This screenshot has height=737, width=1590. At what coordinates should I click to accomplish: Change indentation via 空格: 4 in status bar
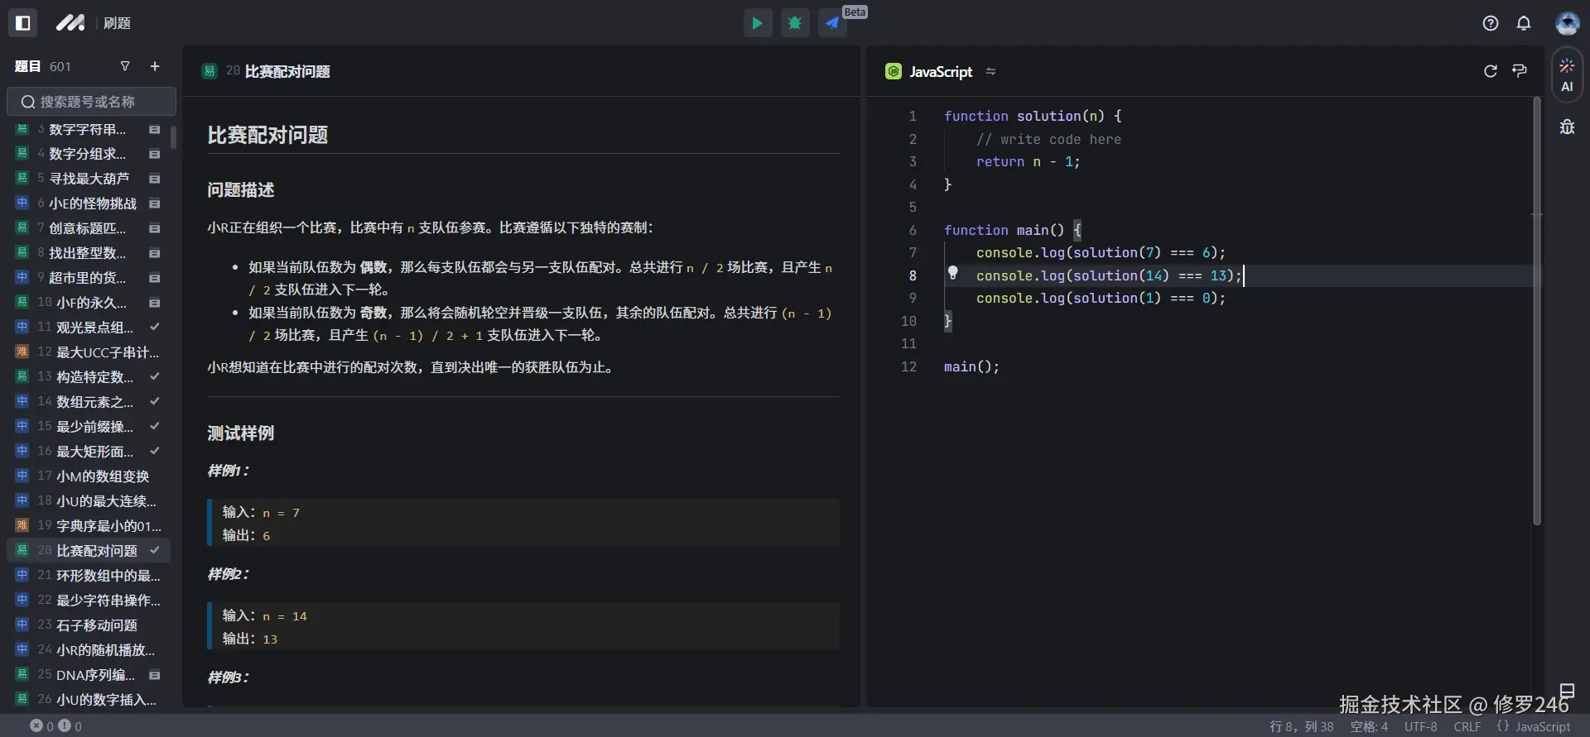click(x=1369, y=726)
